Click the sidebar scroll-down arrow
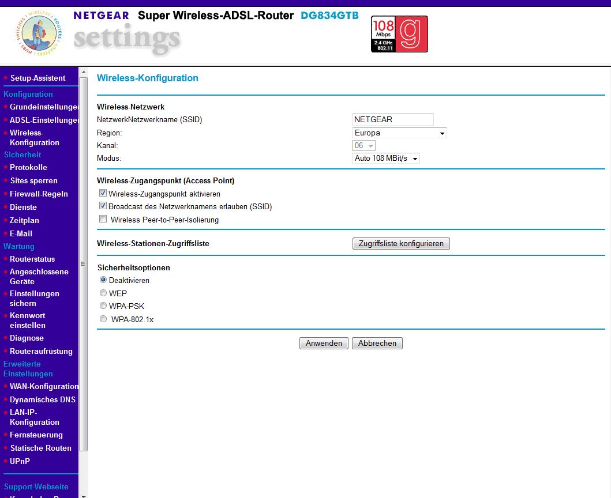The image size is (611, 498). [x=84, y=496]
